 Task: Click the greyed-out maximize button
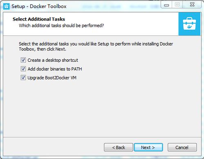click(177, 5)
